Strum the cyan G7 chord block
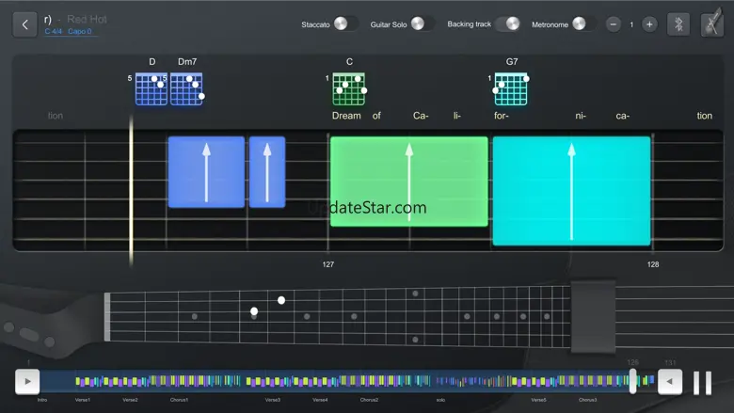 coord(571,190)
